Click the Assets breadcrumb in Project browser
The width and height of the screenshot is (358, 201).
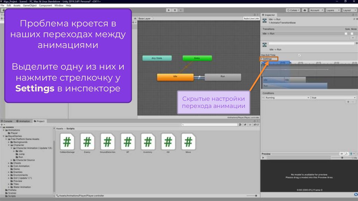pyautogui.click(x=59, y=129)
